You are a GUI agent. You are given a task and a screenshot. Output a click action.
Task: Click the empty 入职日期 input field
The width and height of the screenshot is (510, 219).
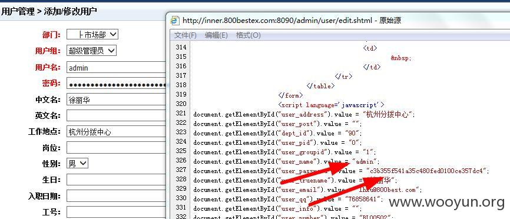117,196
